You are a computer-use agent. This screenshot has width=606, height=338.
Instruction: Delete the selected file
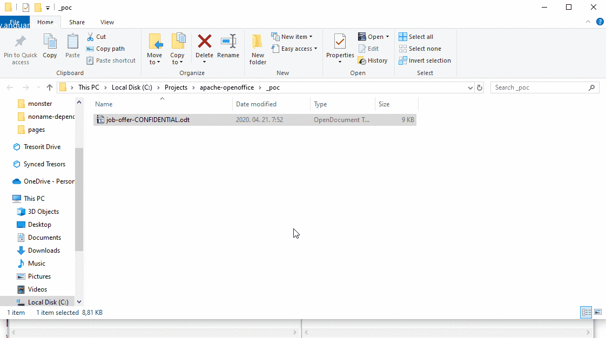[x=205, y=49]
